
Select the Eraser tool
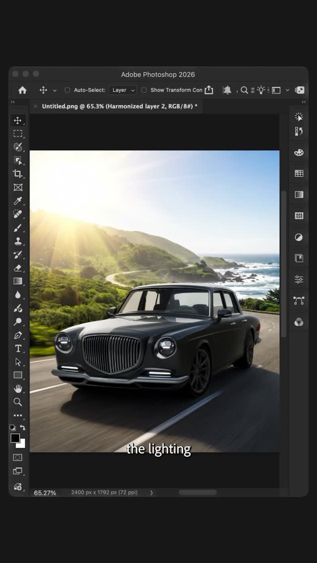(x=18, y=268)
